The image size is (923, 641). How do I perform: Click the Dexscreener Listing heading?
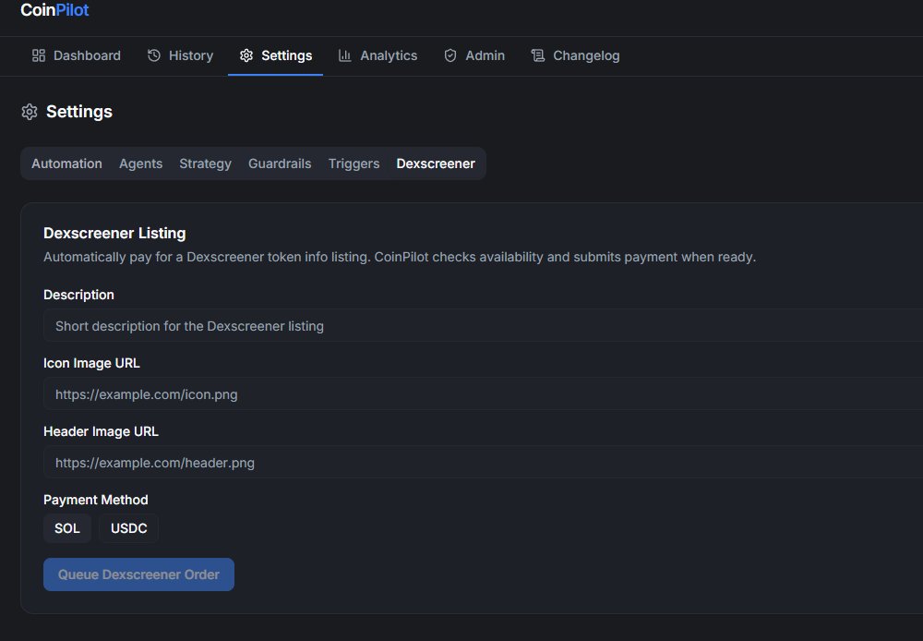[x=114, y=234]
